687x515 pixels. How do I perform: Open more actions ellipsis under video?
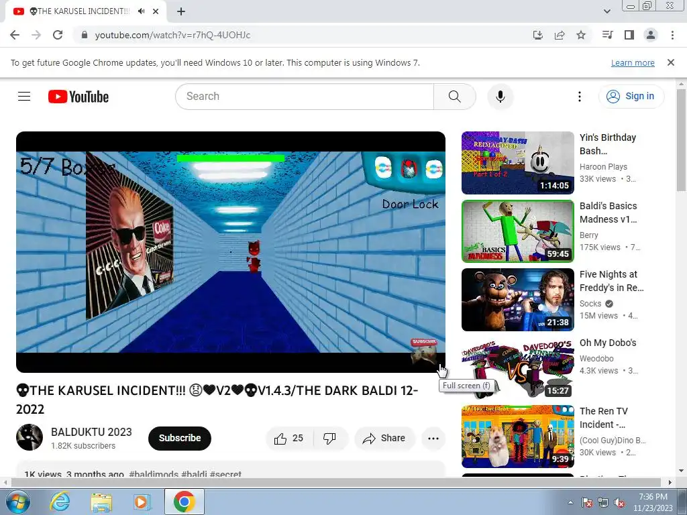coord(433,439)
